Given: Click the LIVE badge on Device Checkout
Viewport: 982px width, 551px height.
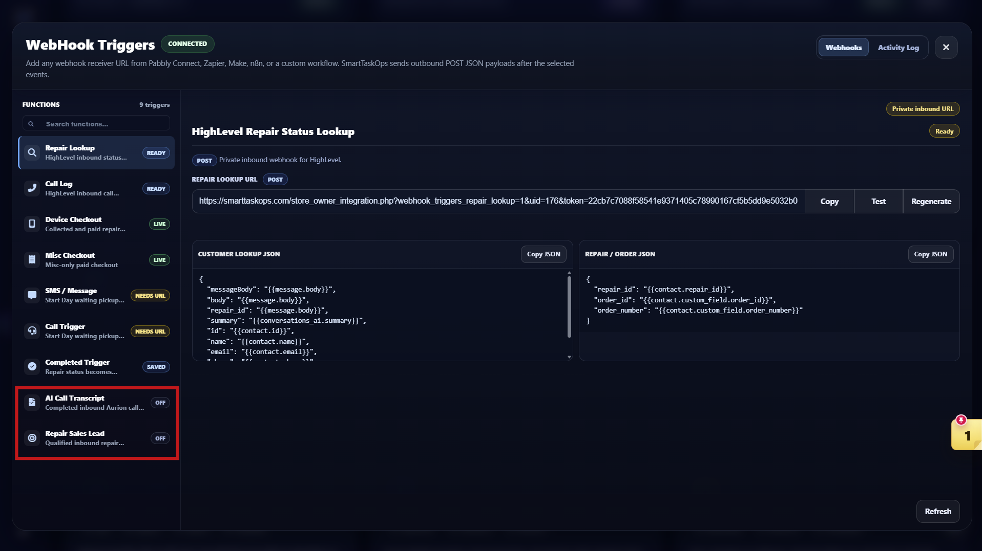Looking at the screenshot, I should pos(159,224).
